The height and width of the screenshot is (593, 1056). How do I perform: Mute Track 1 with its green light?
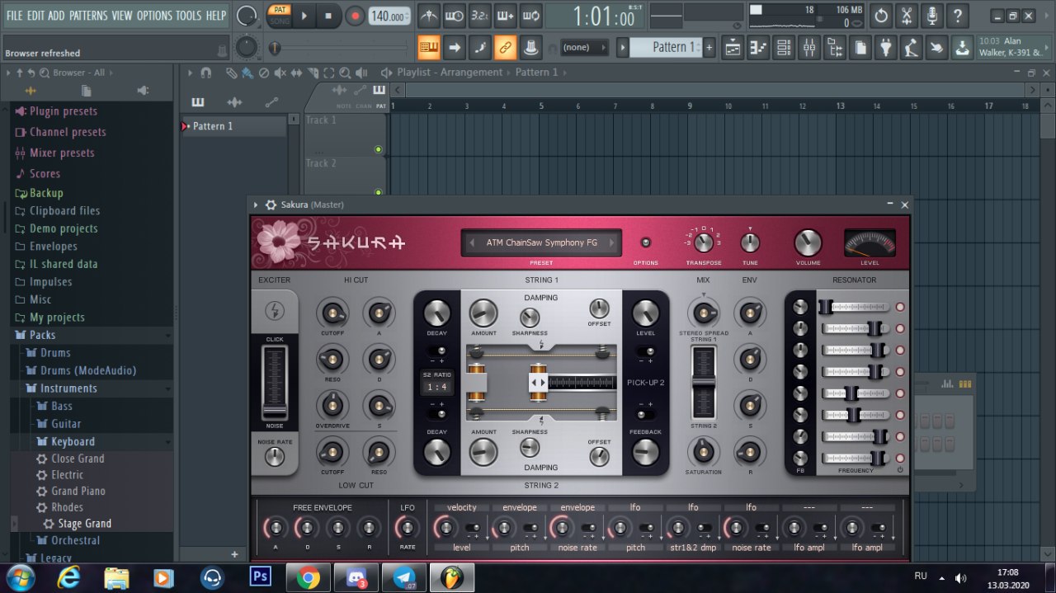379,149
